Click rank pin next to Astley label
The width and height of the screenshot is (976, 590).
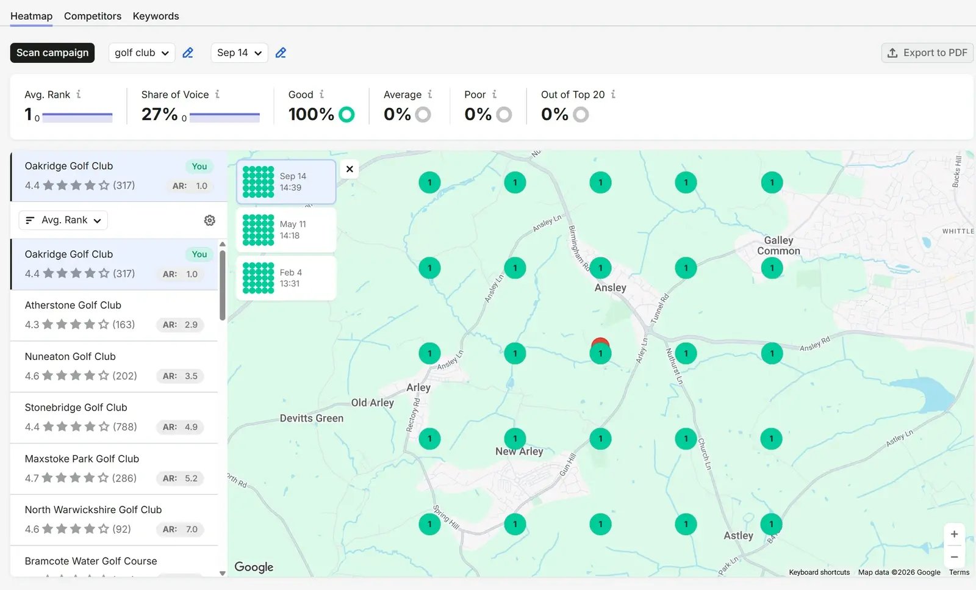(x=771, y=524)
